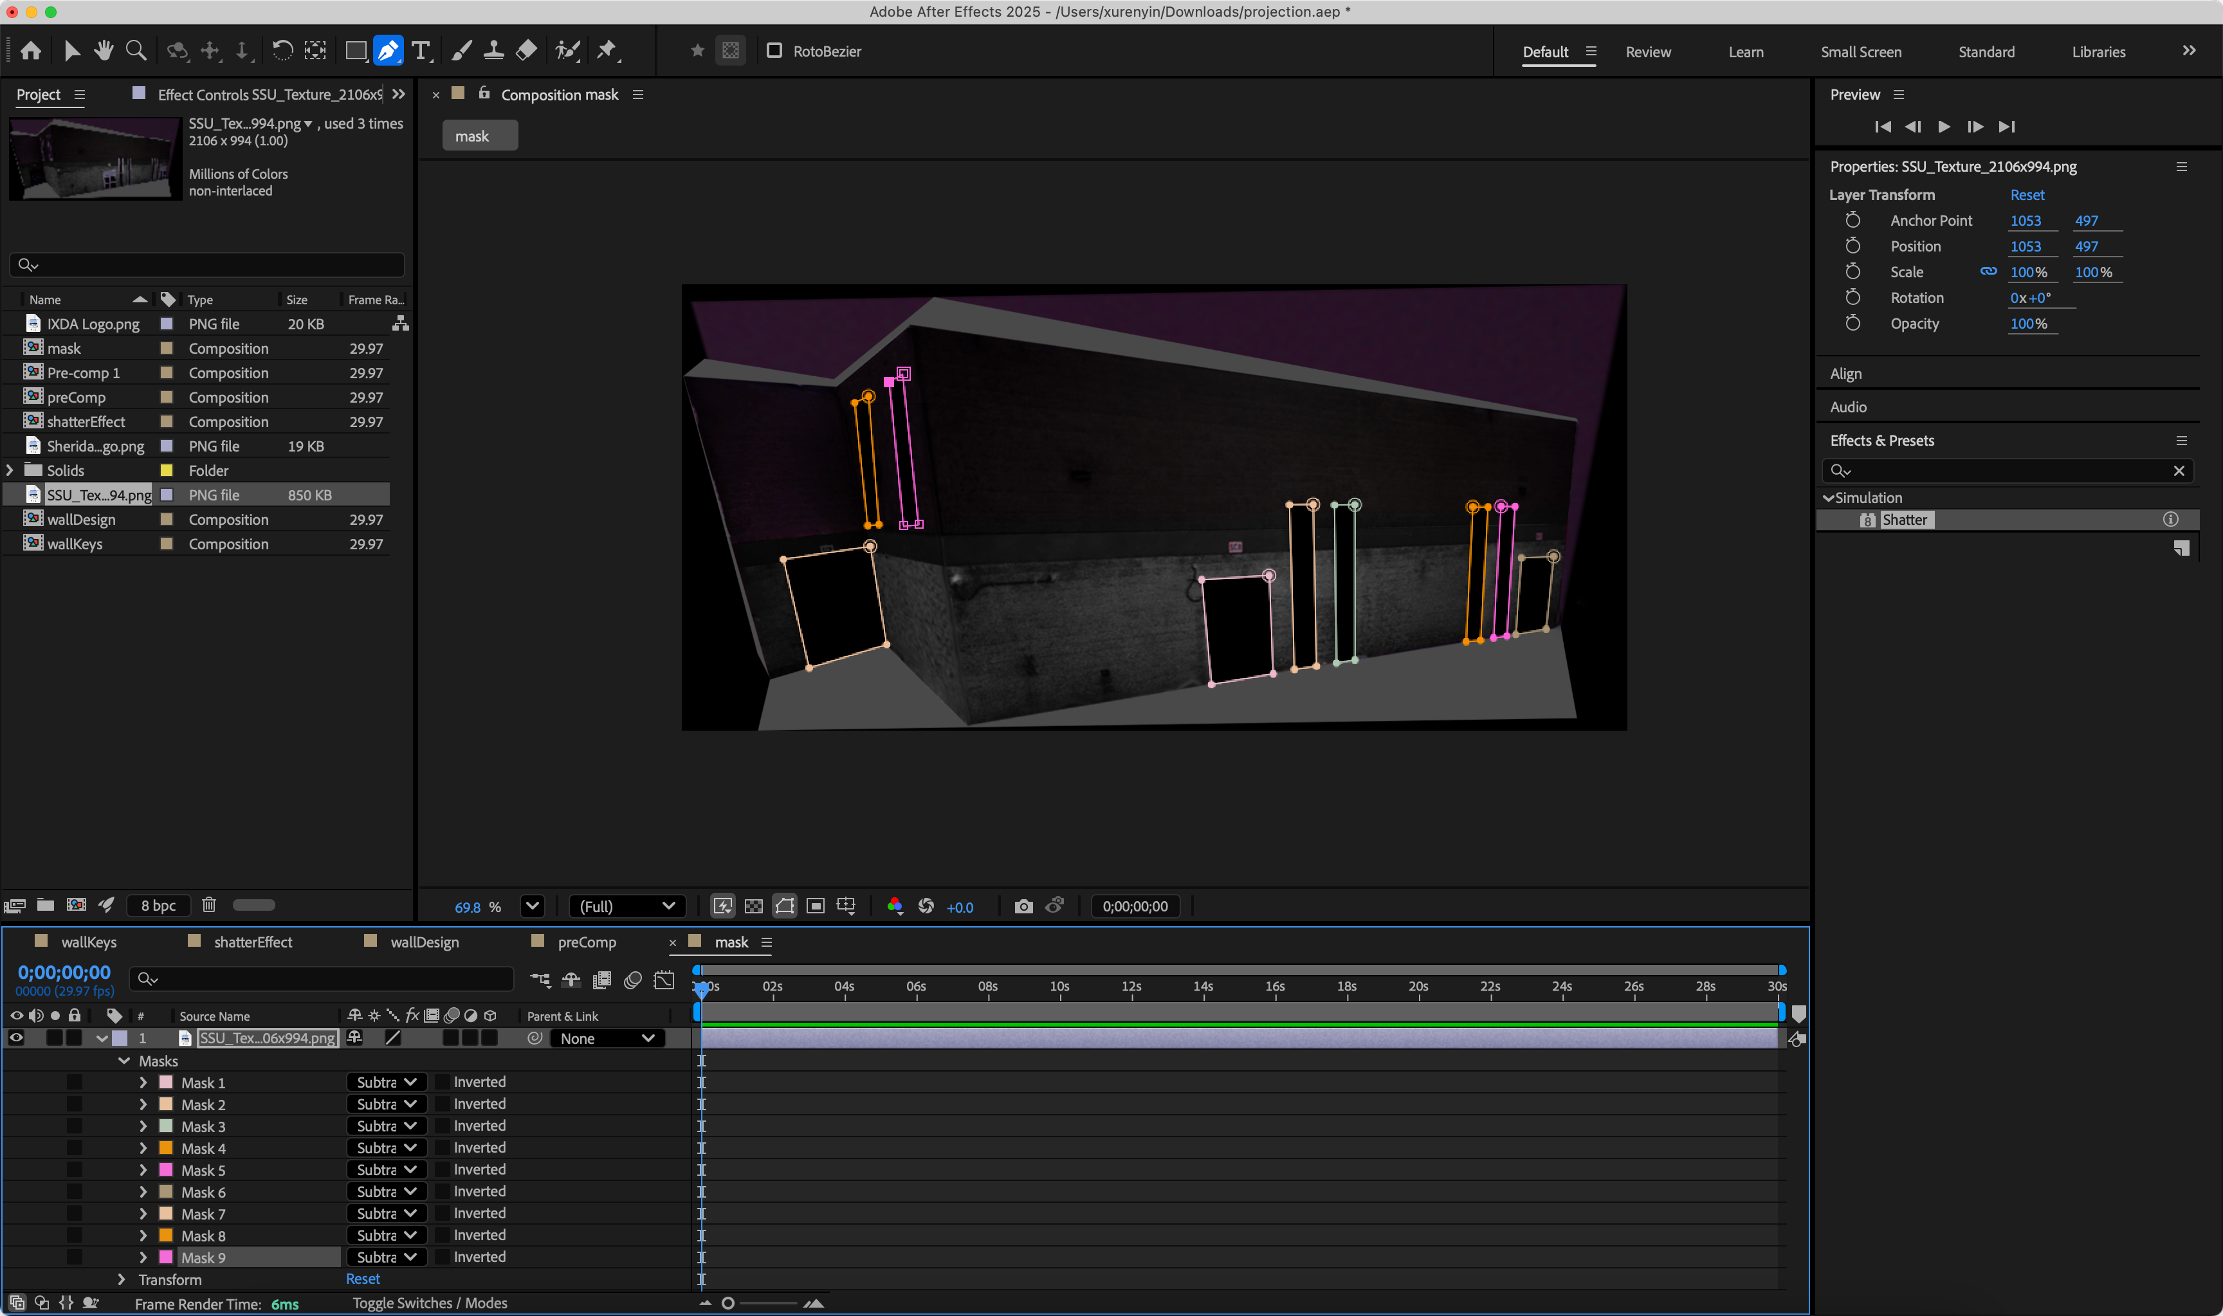Switch to the Selection tool

[x=73, y=51]
